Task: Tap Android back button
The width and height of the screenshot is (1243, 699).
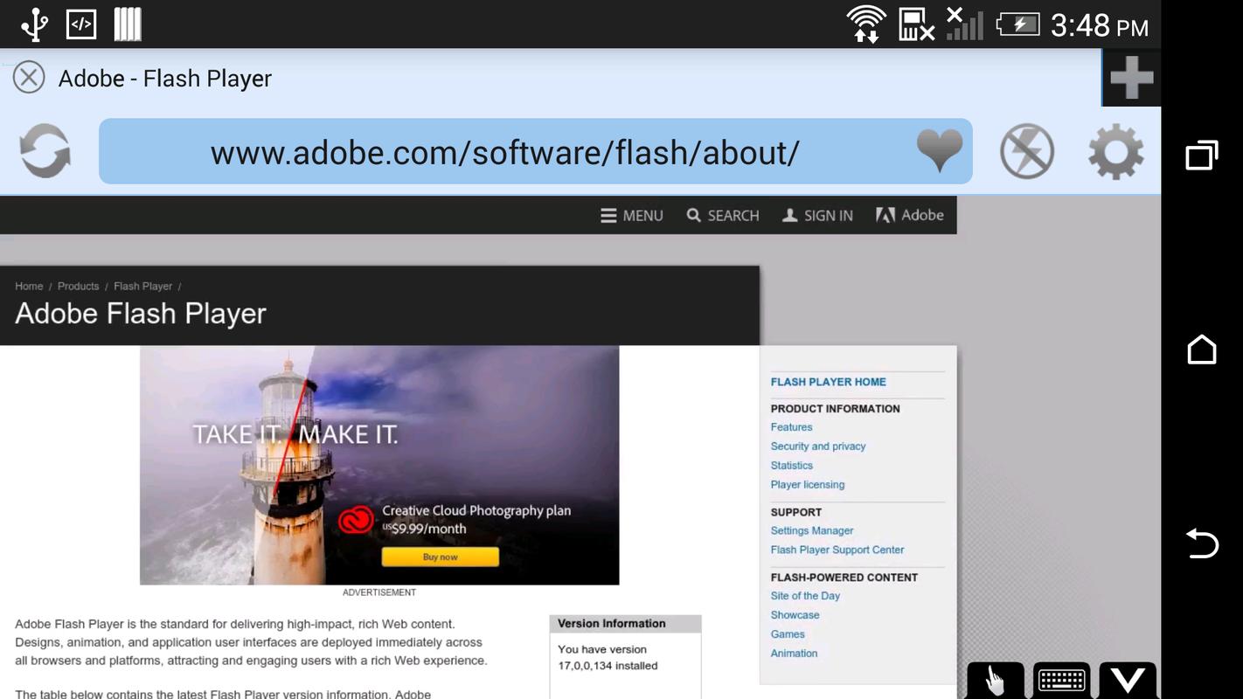Action: point(1202,543)
